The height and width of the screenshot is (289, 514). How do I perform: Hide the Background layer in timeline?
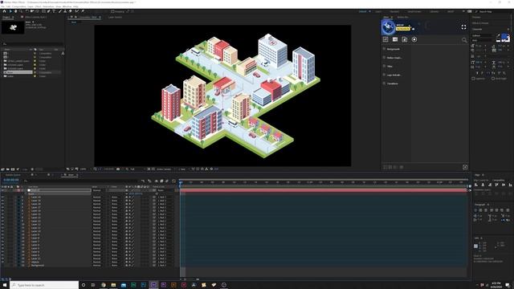coord(2,266)
